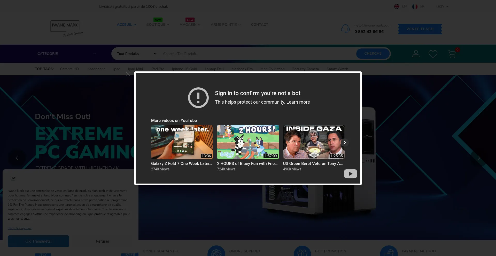The image size is (496, 256).
Task: Select Security Camera top tag
Action: click(306, 69)
